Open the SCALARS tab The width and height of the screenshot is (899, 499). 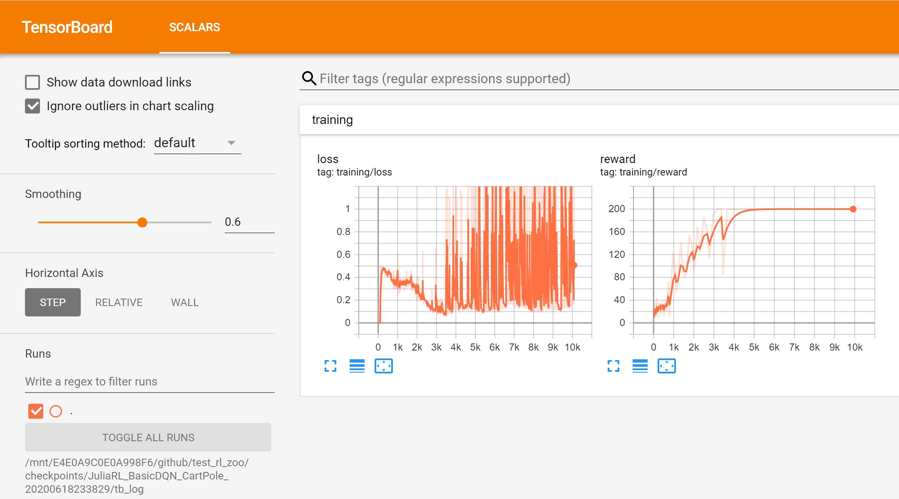coord(195,27)
